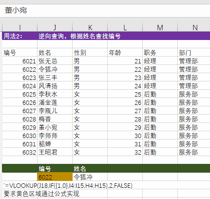Screen dimensions: 210x199
Task: Click the age cell showing 21
Action: pyautogui.click(x=125, y=61)
